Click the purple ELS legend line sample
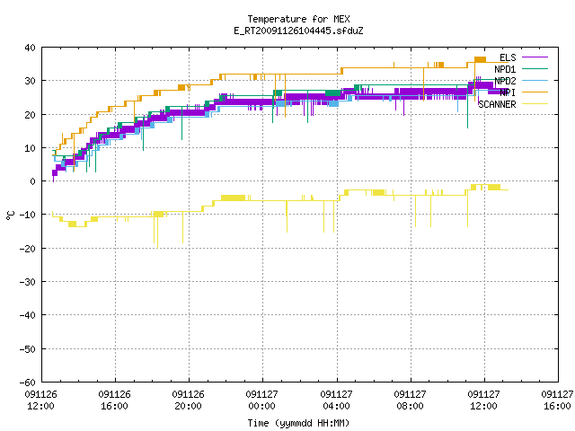575x431 pixels. tap(535, 57)
